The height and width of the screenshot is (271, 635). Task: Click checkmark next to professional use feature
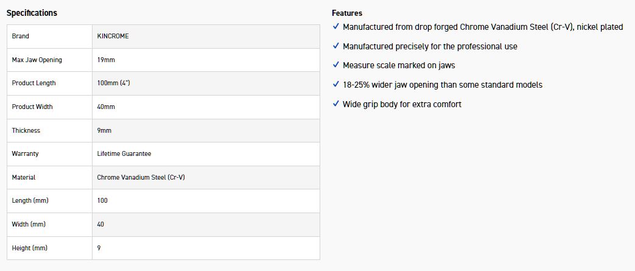coord(335,46)
